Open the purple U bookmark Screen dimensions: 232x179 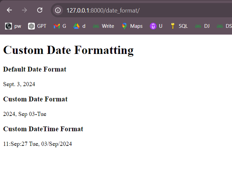point(156,26)
